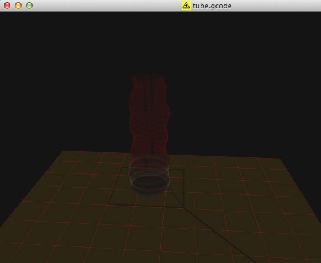Click the yellow tube.gcode document icon

click(x=186, y=6)
